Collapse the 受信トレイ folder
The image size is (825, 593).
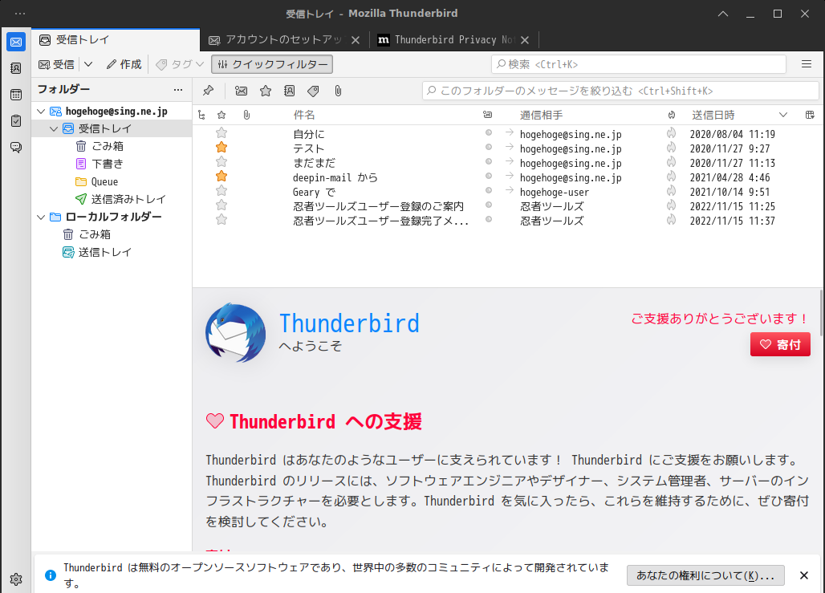pos(54,128)
